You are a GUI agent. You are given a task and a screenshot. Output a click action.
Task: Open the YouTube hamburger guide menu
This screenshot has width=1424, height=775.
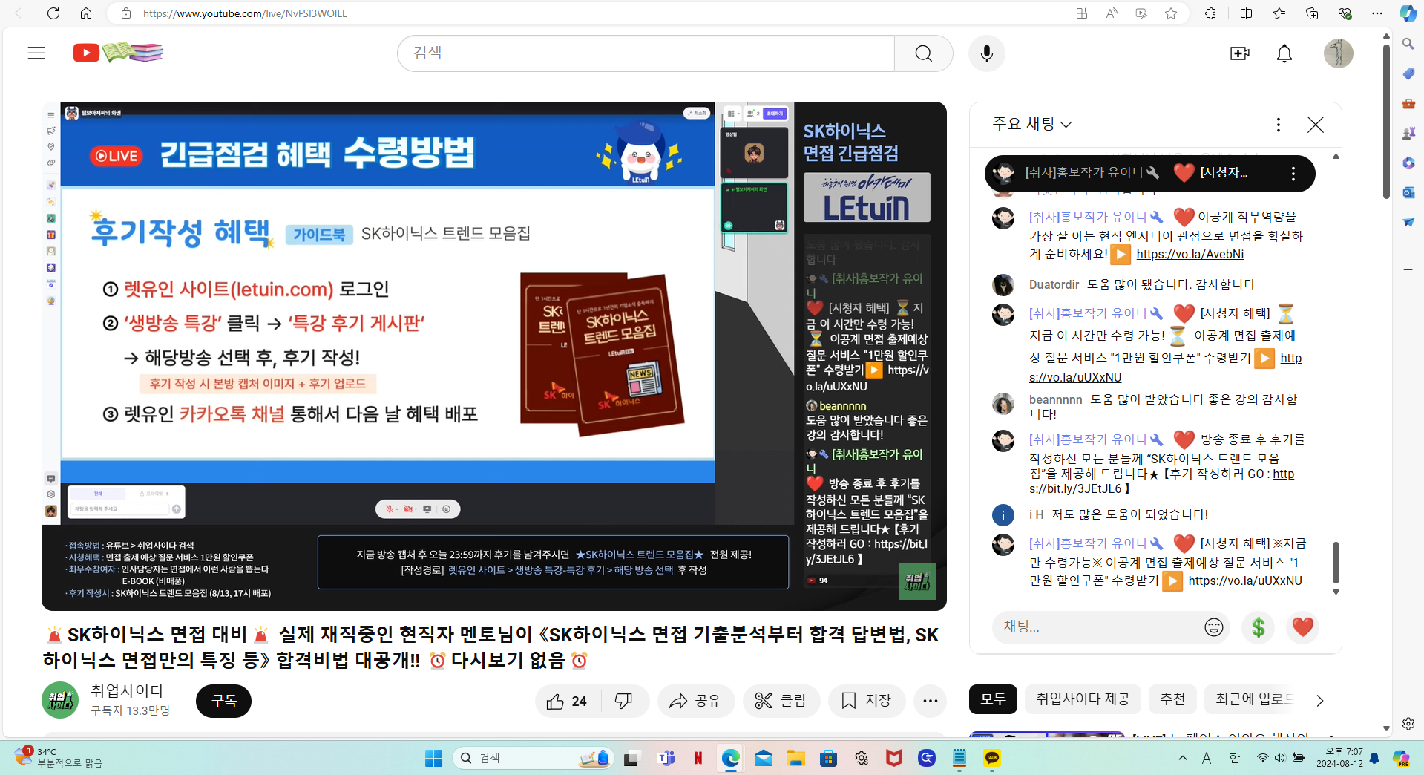pos(36,53)
